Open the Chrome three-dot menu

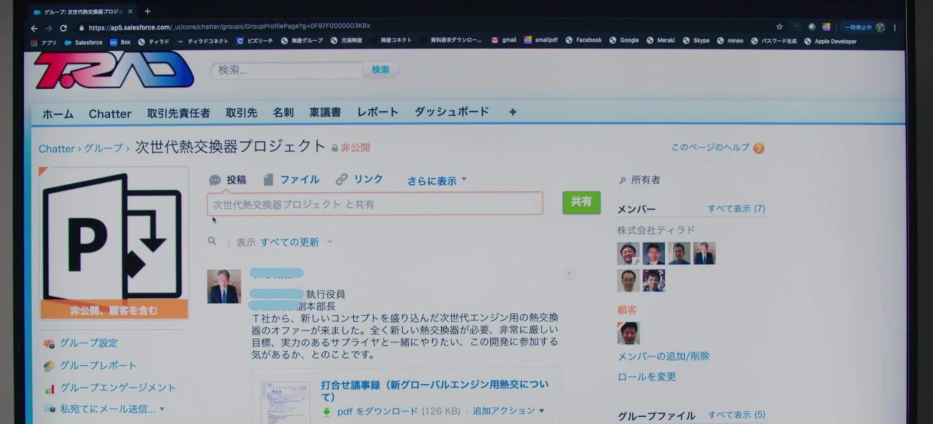click(x=895, y=28)
